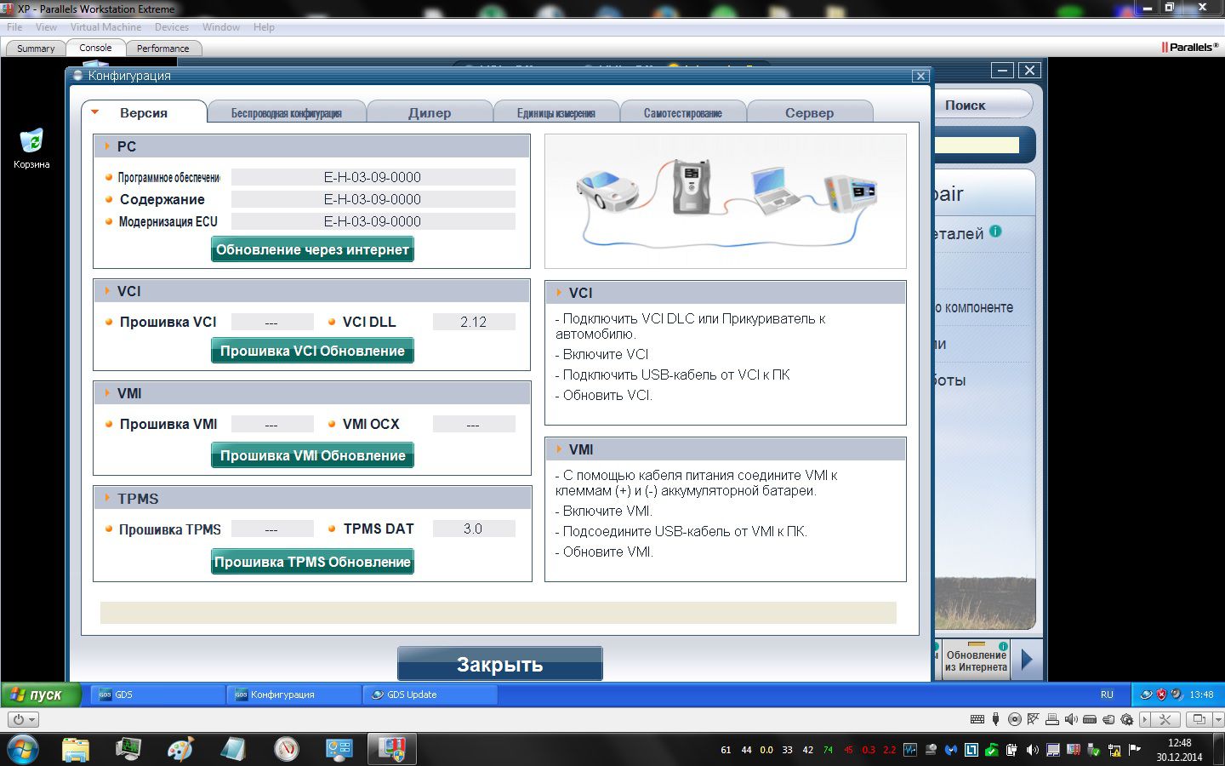The height and width of the screenshot is (766, 1225).
Task: Open the wrench and screwdriver tools button
Action: (x=1165, y=719)
